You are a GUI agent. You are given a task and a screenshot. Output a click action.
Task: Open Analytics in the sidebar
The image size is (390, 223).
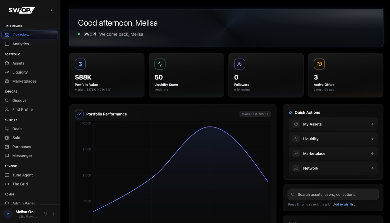point(21,44)
